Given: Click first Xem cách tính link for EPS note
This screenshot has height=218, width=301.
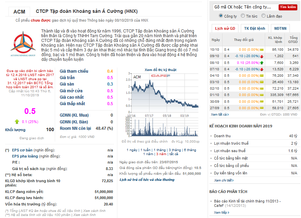Looking at the screenshot, I should pos(94,211).
